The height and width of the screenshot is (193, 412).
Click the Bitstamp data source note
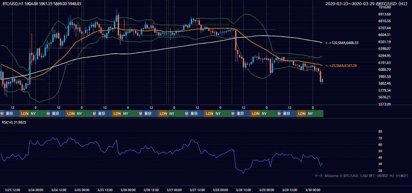361,176
